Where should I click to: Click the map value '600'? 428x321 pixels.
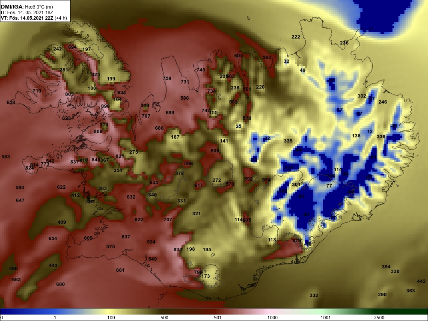click(x=215, y=151)
